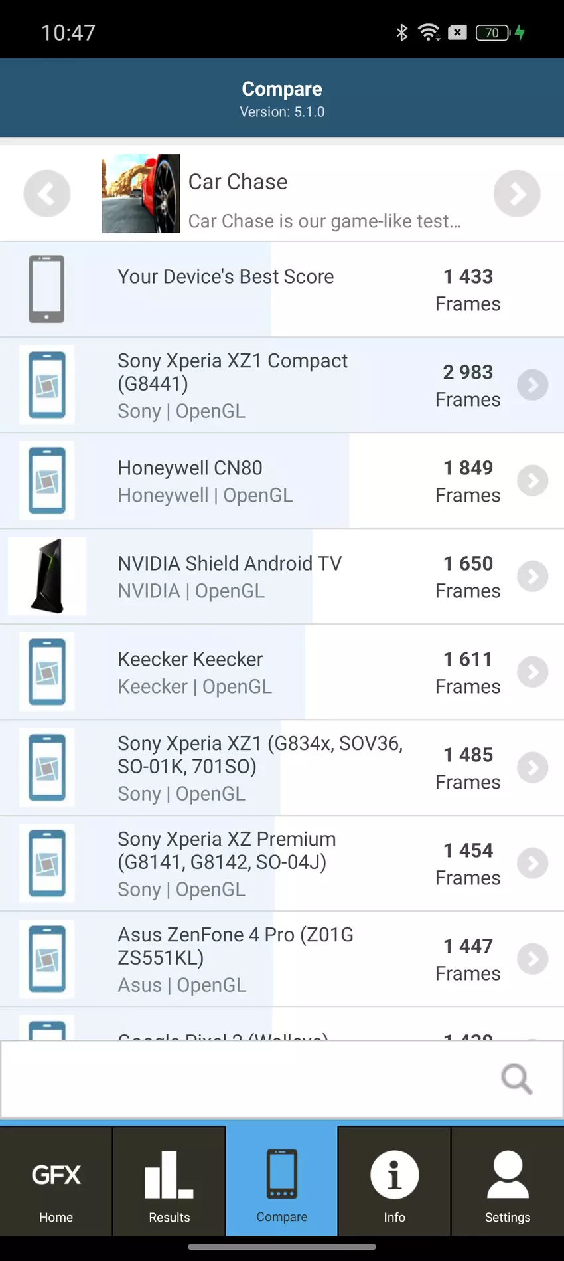Viewport: 564px width, 1261px height.
Task: Tap the Honeywell CN80 device icon
Action: [x=47, y=480]
